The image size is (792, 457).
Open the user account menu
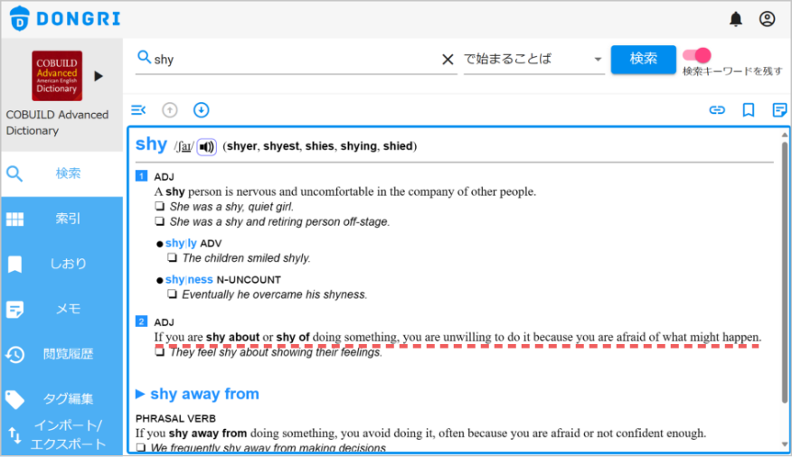point(767,19)
